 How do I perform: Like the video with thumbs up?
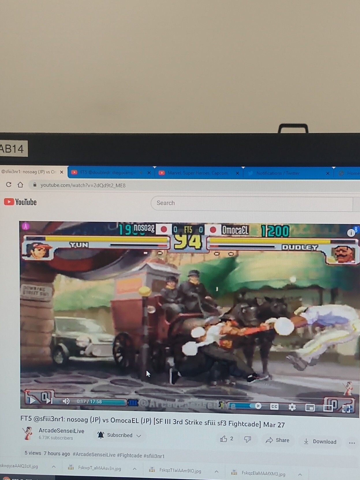click(224, 439)
